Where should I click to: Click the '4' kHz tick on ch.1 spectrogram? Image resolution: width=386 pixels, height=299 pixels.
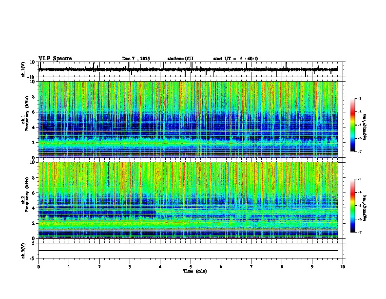34,128
